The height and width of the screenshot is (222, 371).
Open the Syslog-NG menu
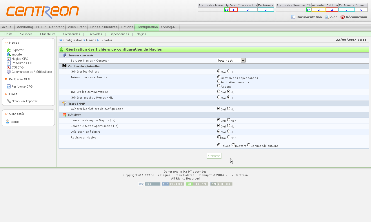point(170,27)
